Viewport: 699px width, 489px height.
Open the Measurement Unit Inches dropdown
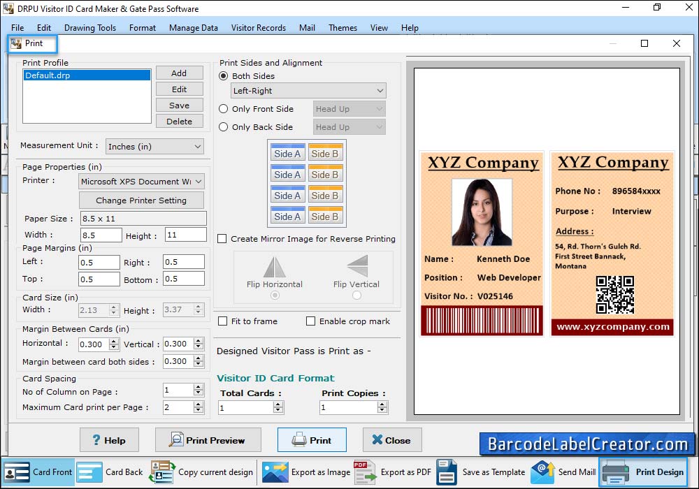154,147
